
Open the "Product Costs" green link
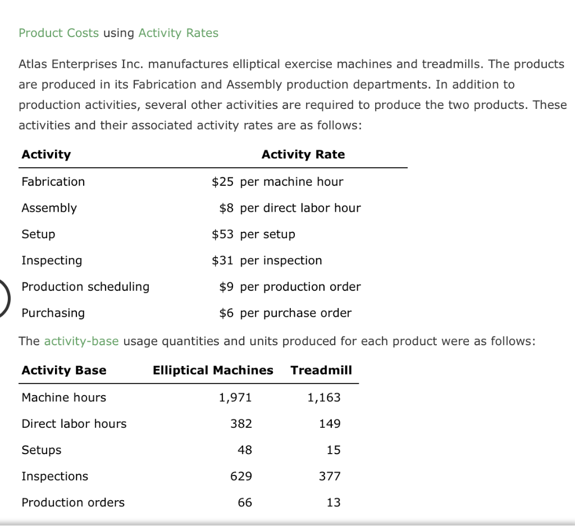(58, 33)
